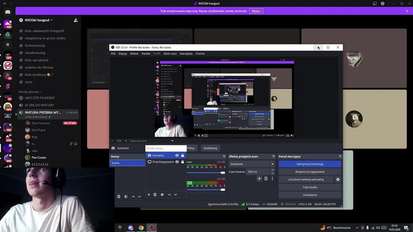Viewport: 413px width, 232px height.
Task: Remove scene transition with trash icon
Action: coord(266,179)
